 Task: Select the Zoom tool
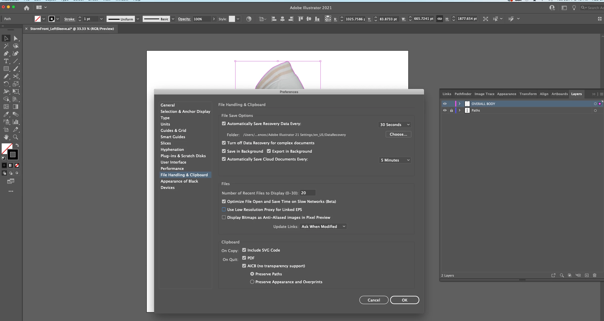click(15, 137)
